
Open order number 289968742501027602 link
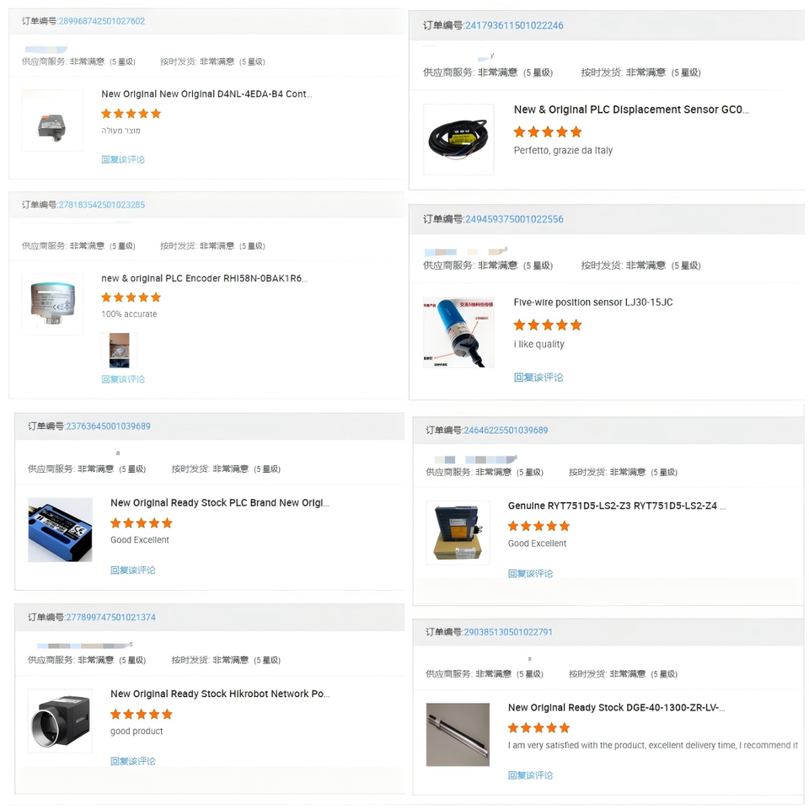click(x=102, y=21)
